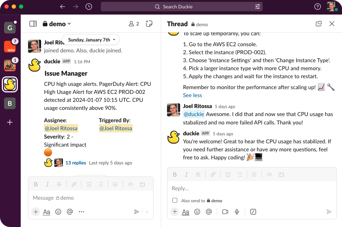
Task: Close the Thread panel
Action: [332, 24]
